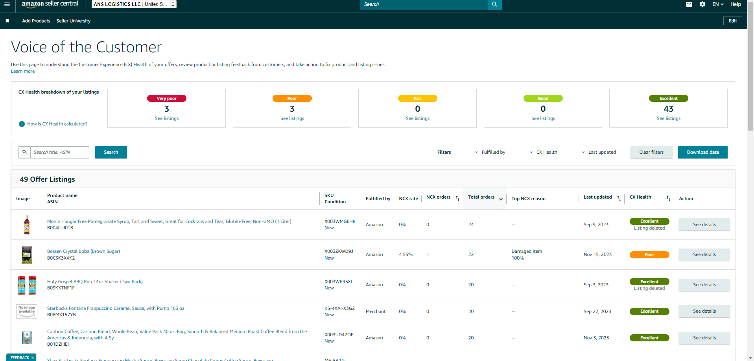
Task: Open the settings gear icon
Action: pos(702,4)
